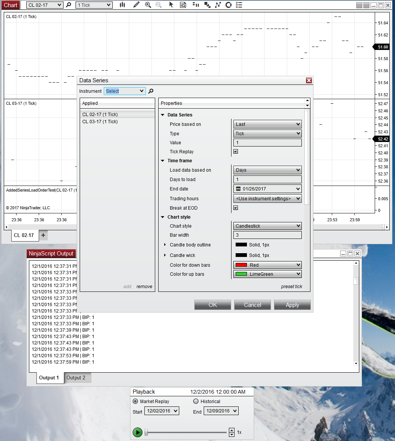Click the Days to load input field
The image size is (395, 441).
(x=267, y=180)
